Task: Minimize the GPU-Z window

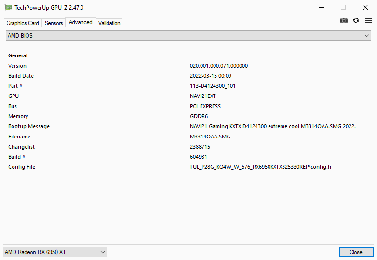Action: pos(322,7)
